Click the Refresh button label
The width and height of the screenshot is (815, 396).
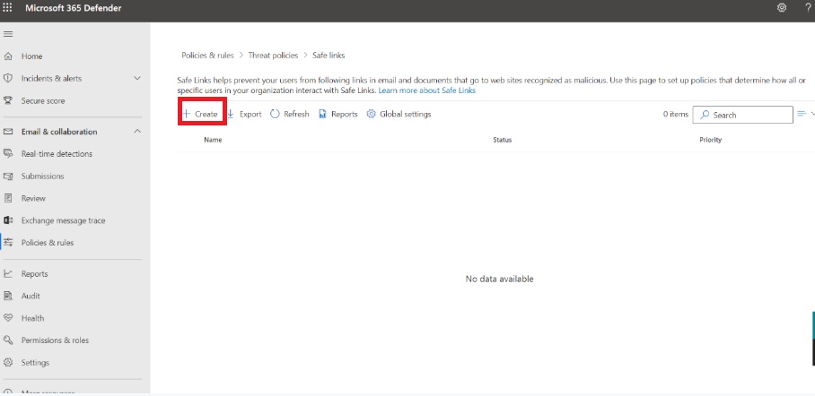pos(296,114)
